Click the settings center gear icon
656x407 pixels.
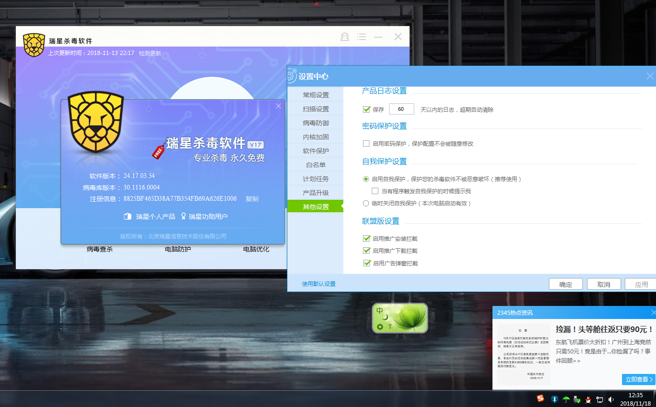[x=292, y=76]
